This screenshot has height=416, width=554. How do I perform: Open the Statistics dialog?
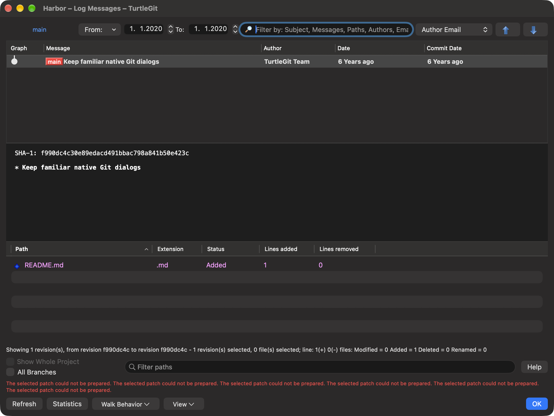[x=67, y=404]
